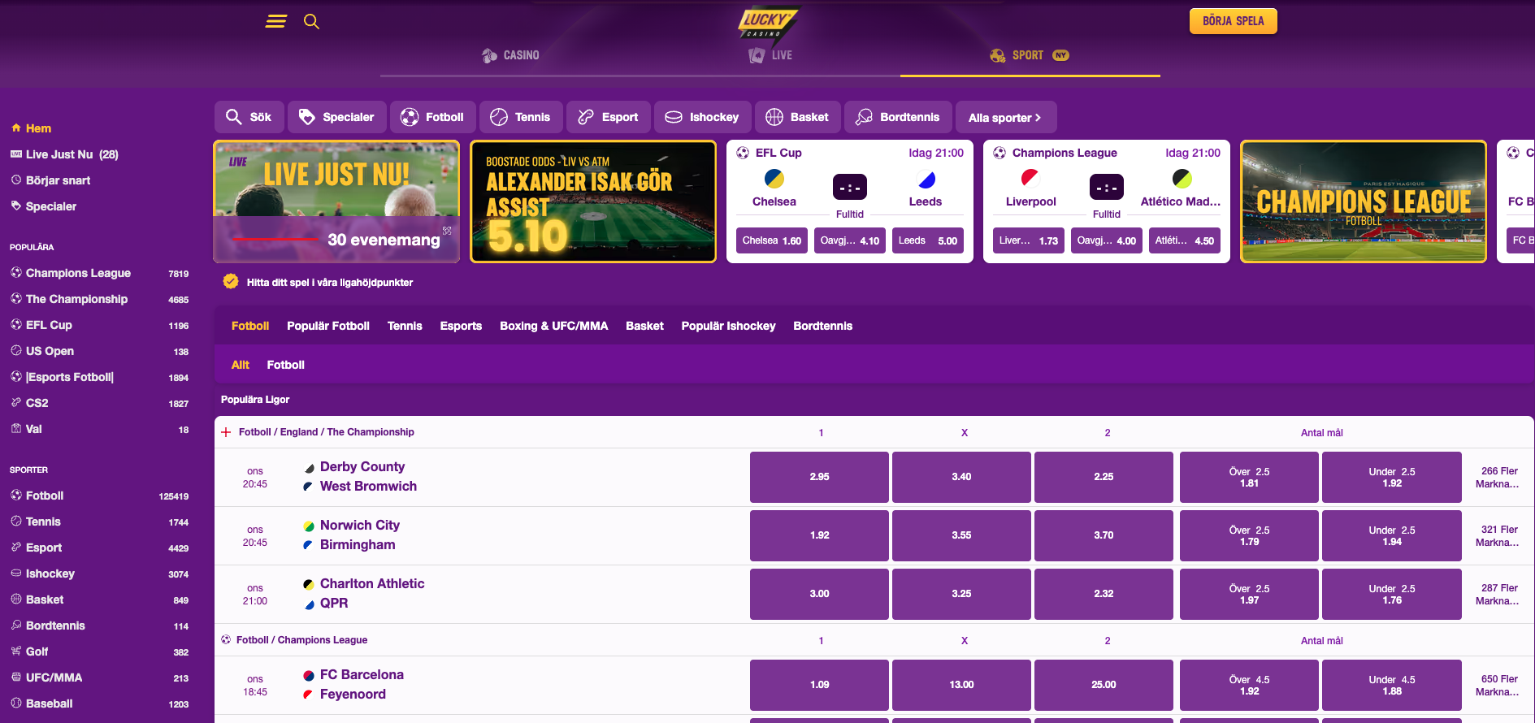
Task: Choose the Tennis sport chip
Action: click(x=521, y=117)
